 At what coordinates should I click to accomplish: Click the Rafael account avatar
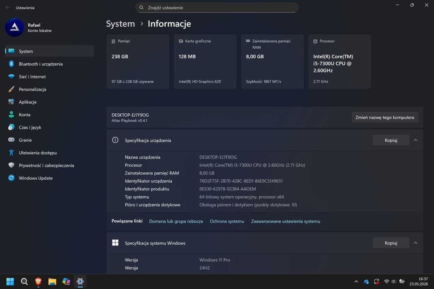coord(14,27)
